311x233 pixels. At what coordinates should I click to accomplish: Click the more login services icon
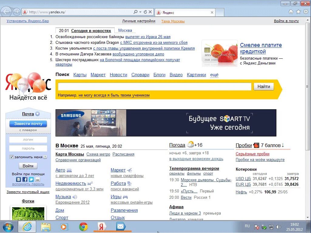tap(38, 179)
